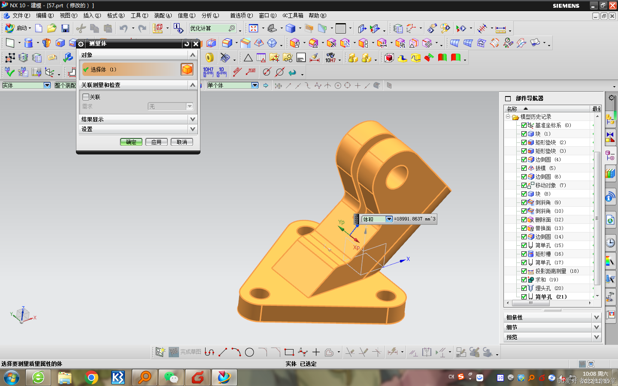Save the part with the floppy disk icon
The image size is (618, 386).
coord(65,28)
